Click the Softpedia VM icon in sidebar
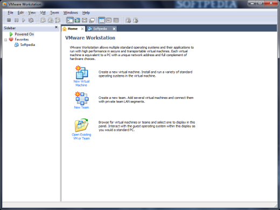 [x=17, y=45]
